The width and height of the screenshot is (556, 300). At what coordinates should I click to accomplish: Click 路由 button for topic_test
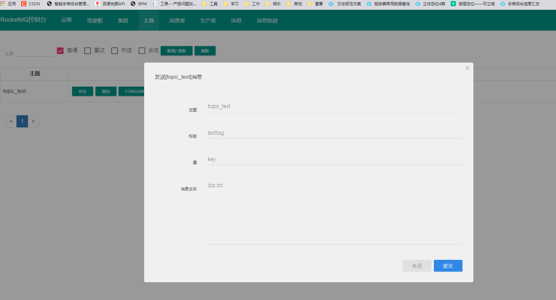[106, 91]
